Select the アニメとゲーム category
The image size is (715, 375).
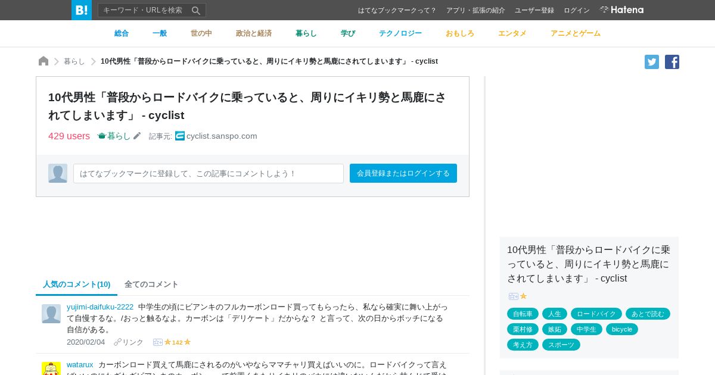click(576, 33)
